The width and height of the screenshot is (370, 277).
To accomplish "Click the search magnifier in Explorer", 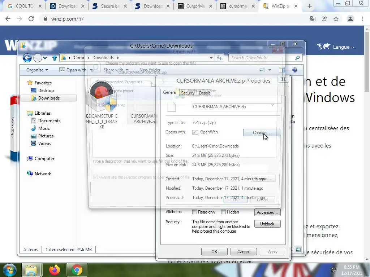I will pyautogui.click(x=298, y=58).
